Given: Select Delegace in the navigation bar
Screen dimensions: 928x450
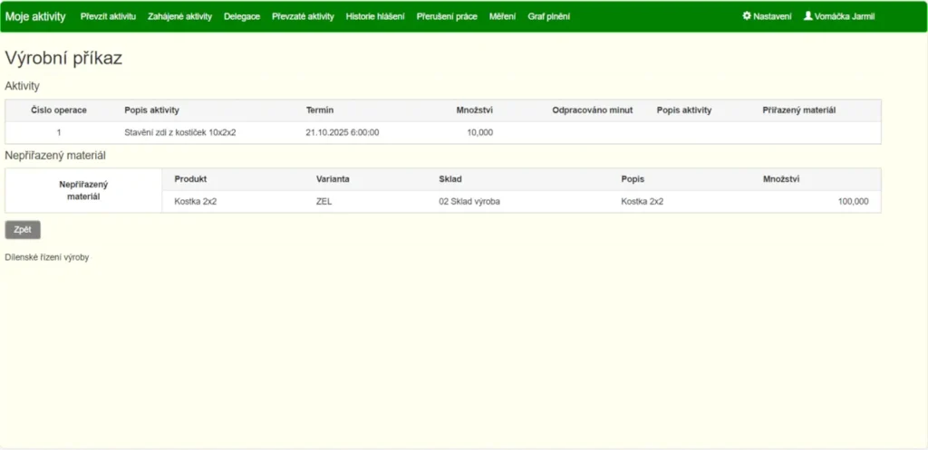Looking at the screenshot, I should tap(242, 16).
